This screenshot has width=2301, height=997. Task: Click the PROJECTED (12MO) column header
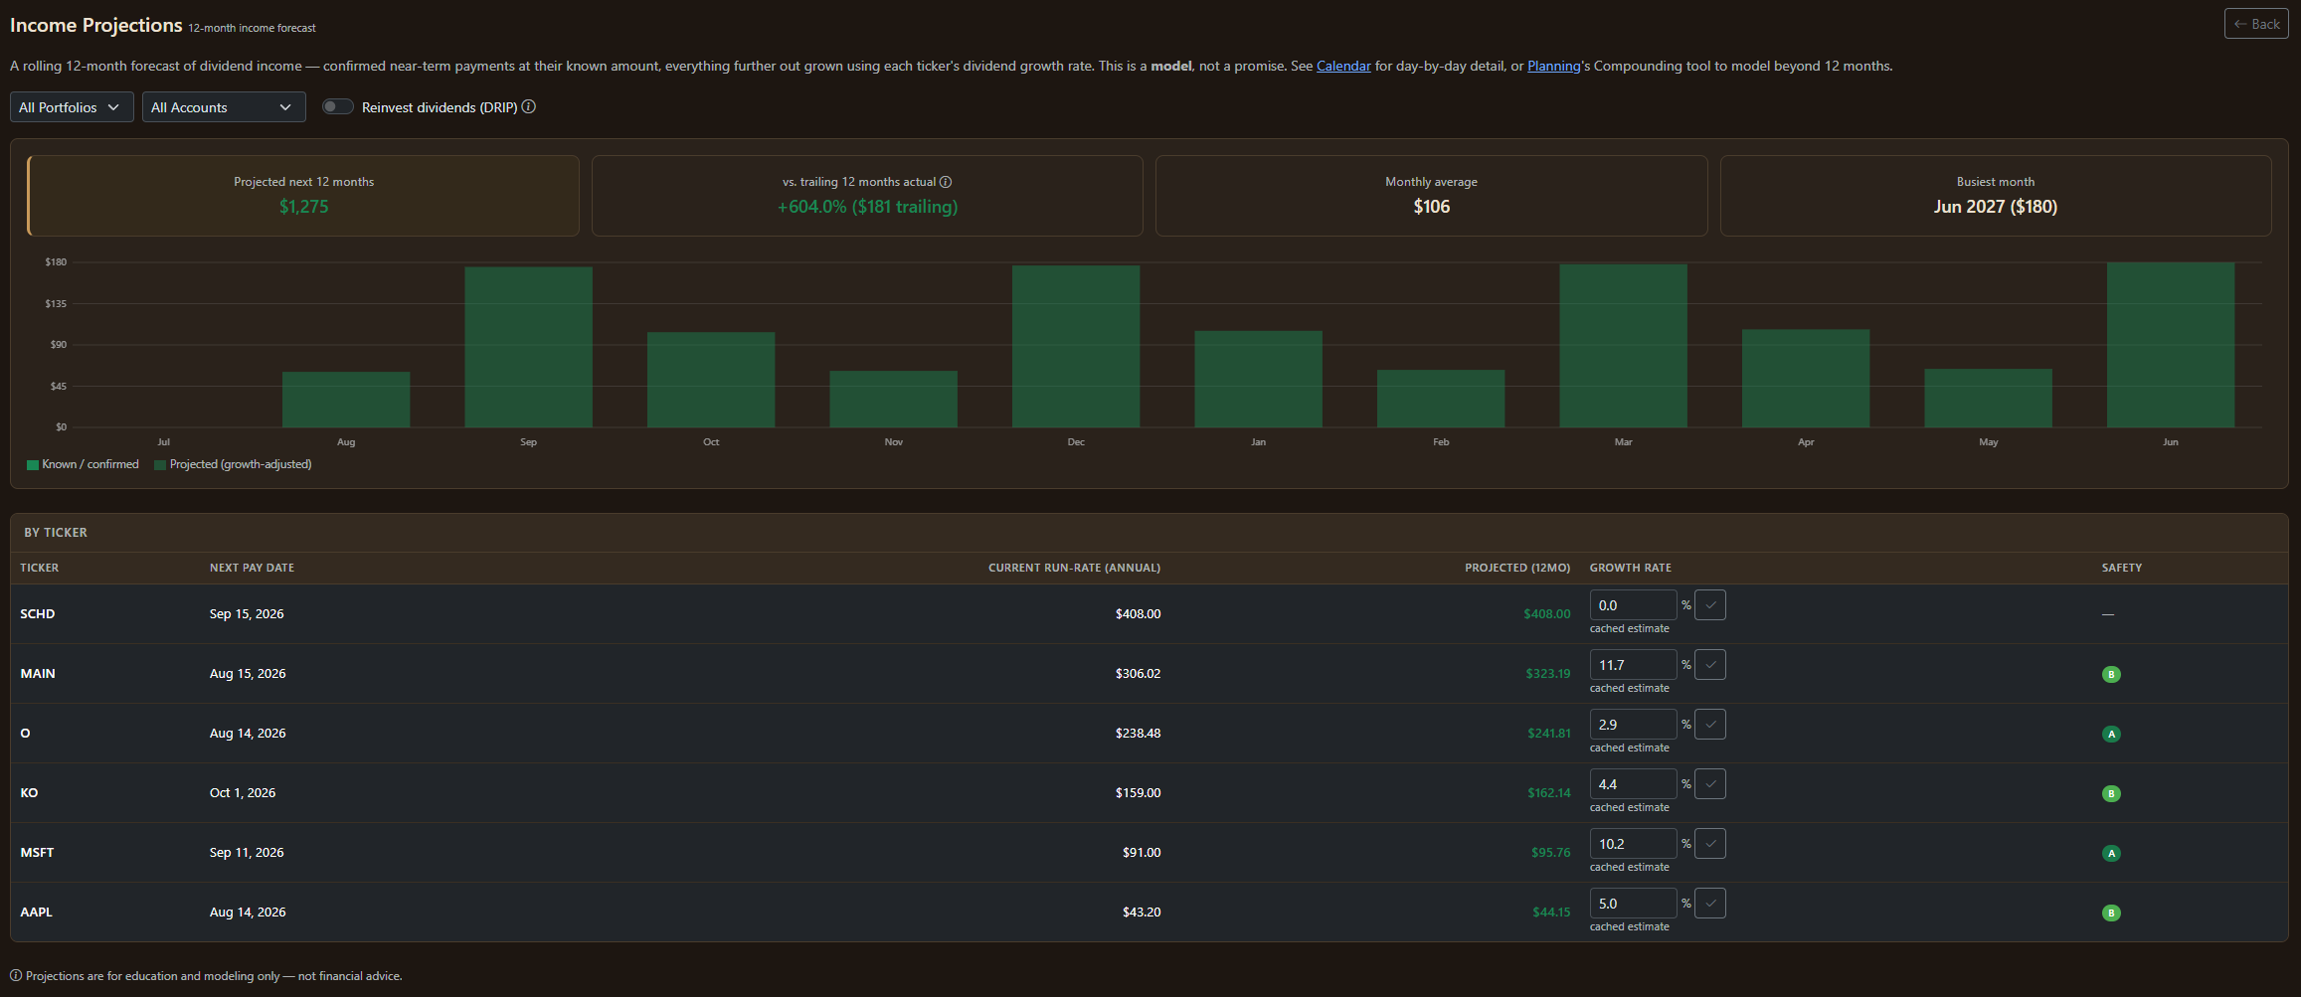pos(1517,568)
